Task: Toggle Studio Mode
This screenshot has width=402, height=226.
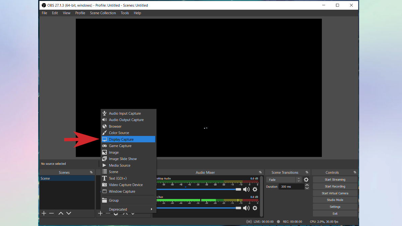Action: click(x=335, y=200)
